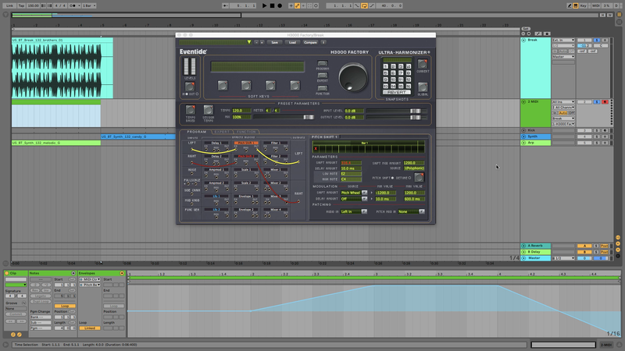Fold the Break track with its triangle
This screenshot has height=351, width=625.
[523, 41]
